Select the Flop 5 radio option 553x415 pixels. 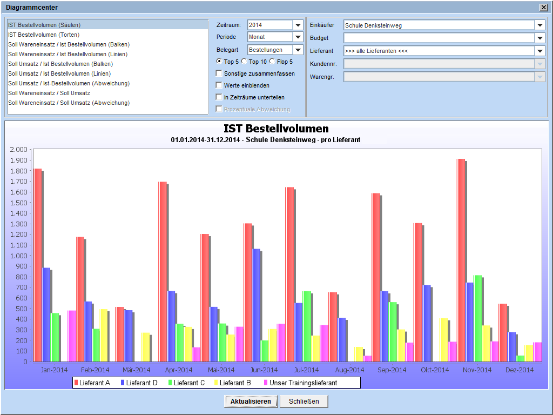click(272, 62)
